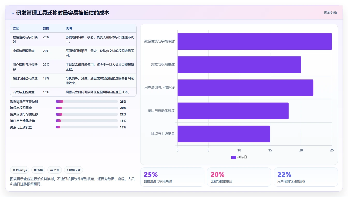Click the 接口与自动化改造 chart axis label
This screenshot has width=348, height=197.
161,111
